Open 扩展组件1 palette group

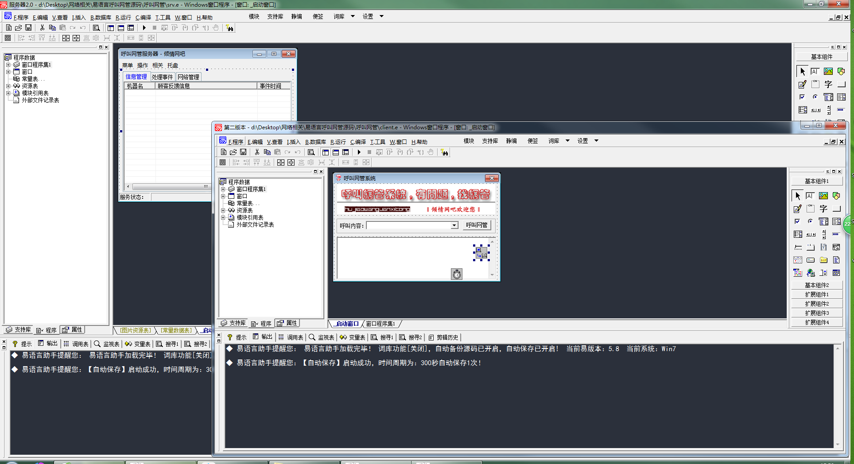coord(817,294)
